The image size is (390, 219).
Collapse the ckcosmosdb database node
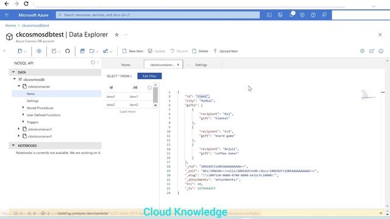15,79
